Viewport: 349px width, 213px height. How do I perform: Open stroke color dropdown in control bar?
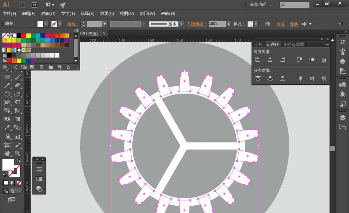[x=60, y=24]
